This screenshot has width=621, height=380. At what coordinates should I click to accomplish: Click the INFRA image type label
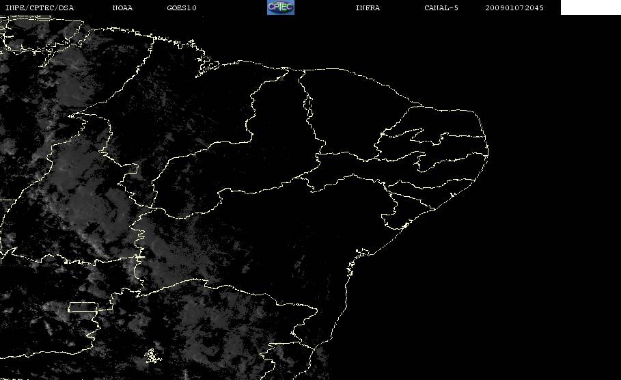(x=368, y=8)
